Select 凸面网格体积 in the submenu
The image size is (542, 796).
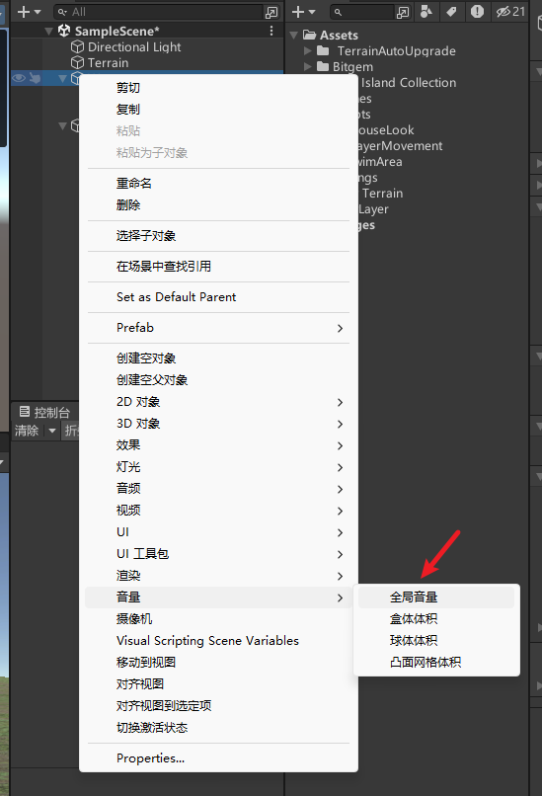436,663
